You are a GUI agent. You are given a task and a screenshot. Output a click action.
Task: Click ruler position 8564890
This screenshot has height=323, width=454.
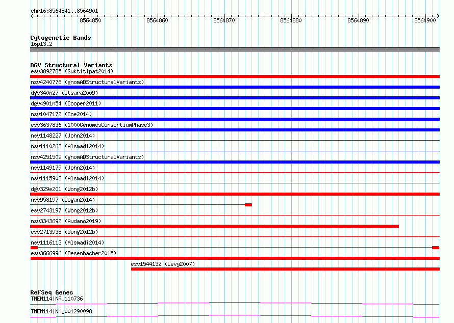(358, 20)
